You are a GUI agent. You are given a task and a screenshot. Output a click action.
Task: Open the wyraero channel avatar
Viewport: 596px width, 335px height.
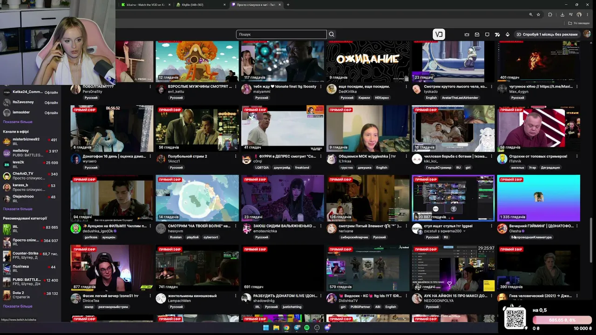click(75, 159)
